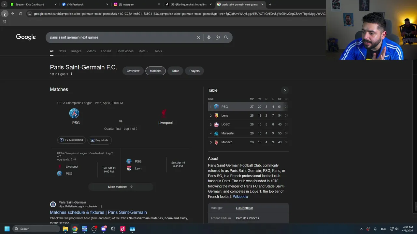Click Paris Saint-Germain result favicon
This screenshot has width=417, height=234.
(x=53, y=204)
